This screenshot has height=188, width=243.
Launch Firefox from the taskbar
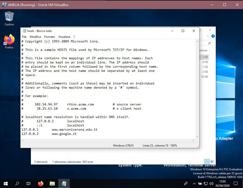pyautogui.click(x=41, y=184)
